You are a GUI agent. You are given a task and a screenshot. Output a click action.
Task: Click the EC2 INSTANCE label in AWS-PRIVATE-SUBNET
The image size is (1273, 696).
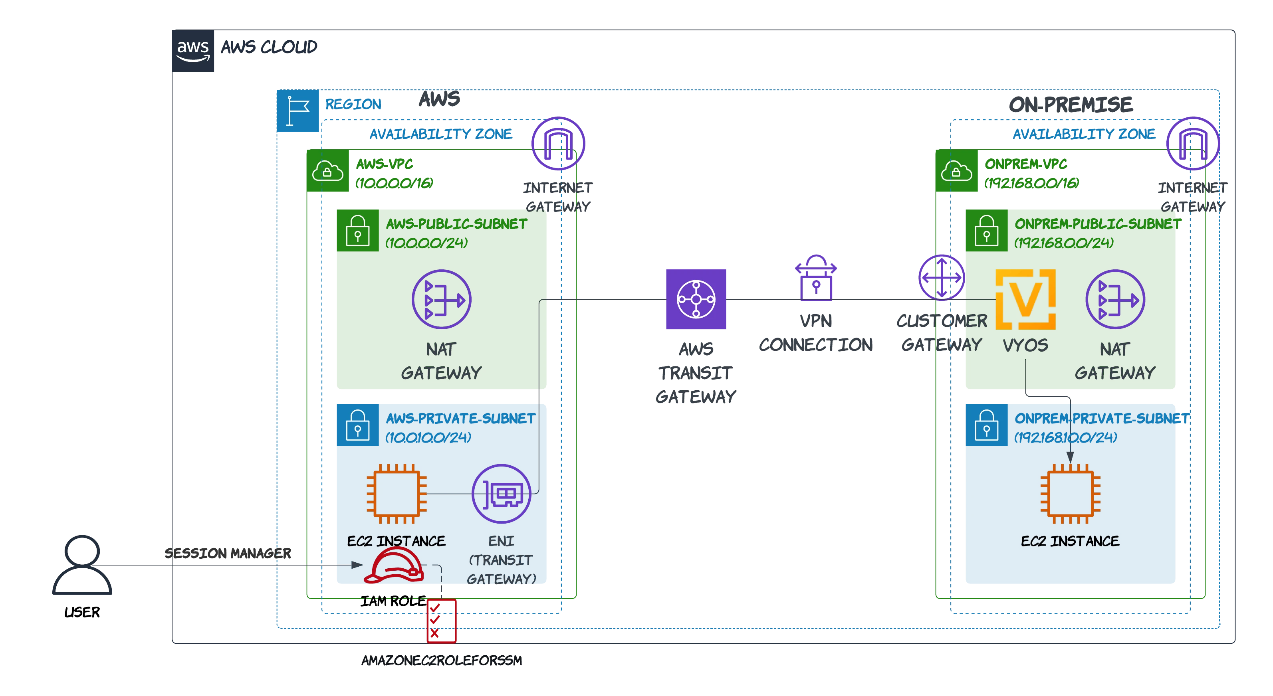pyautogui.click(x=397, y=542)
